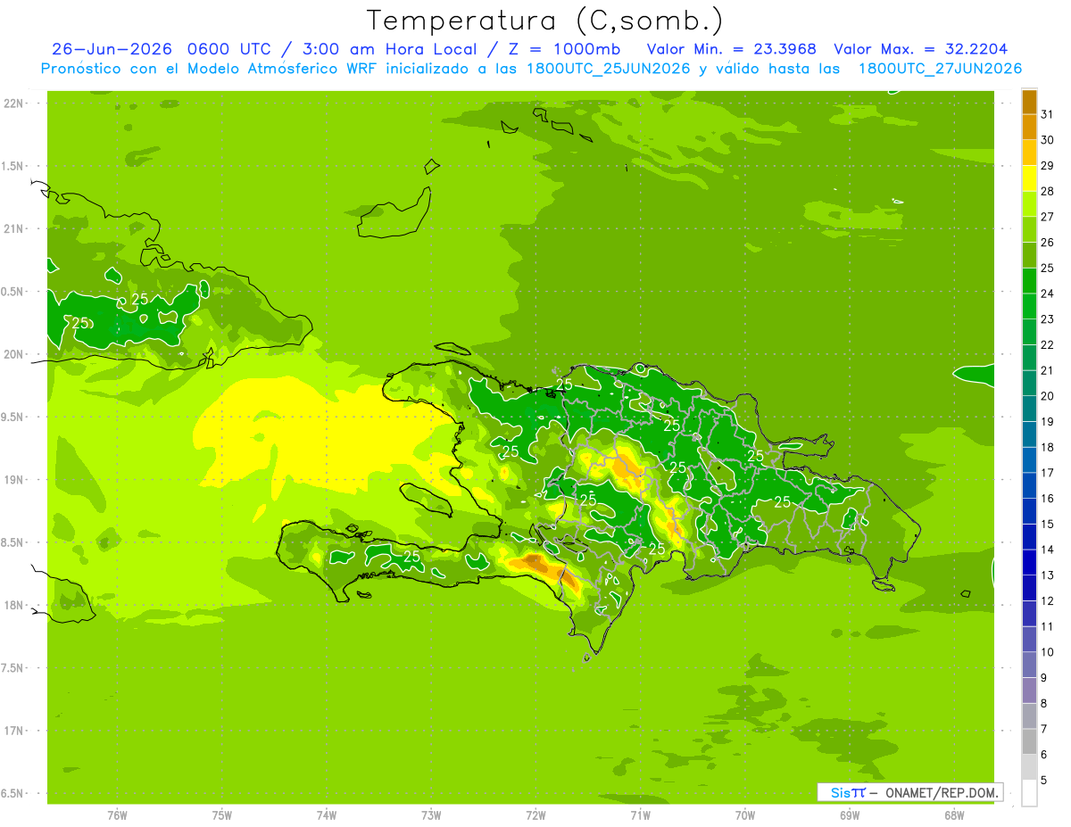Select the "1800UTC_25JUN2026" initialization time
Screen dimensions: 1071x827
pyautogui.click(x=610, y=69)
